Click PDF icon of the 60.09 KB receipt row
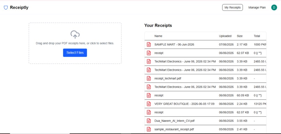Screen dimensions: 281x134 coord(149,95)
